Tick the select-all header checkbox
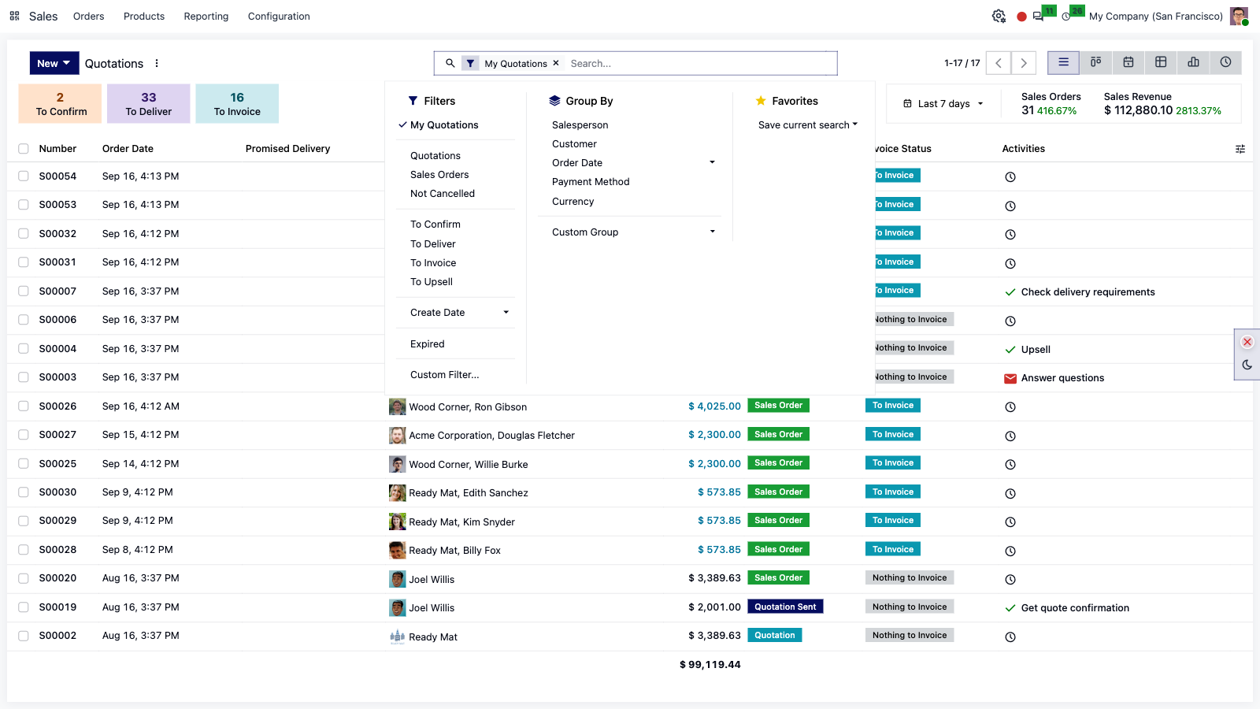 point(24,149)
